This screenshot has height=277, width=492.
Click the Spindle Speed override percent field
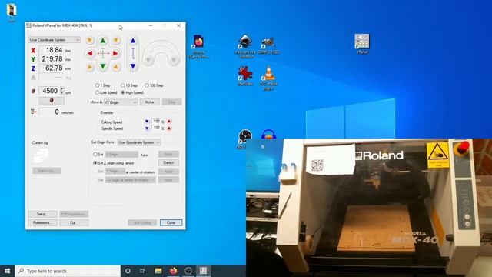pyautogui.click(x=156, y=128)
